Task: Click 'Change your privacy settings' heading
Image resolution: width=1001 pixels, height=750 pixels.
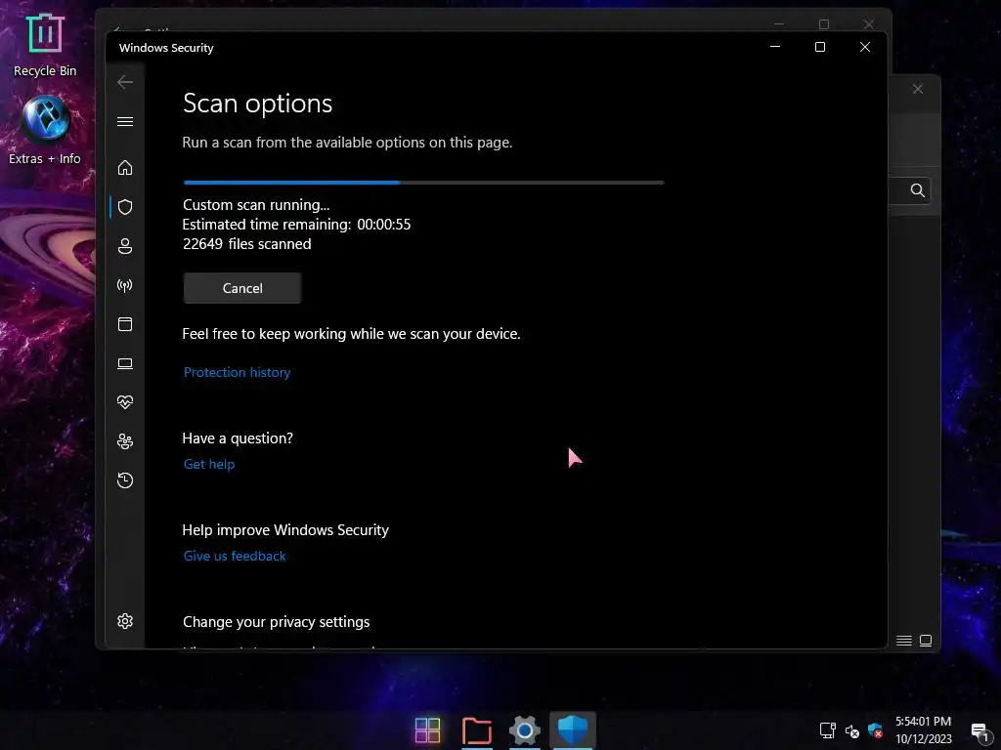Action: point(276,622)
